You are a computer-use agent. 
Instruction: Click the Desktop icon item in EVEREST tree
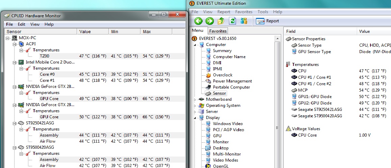tap(208, 148)
